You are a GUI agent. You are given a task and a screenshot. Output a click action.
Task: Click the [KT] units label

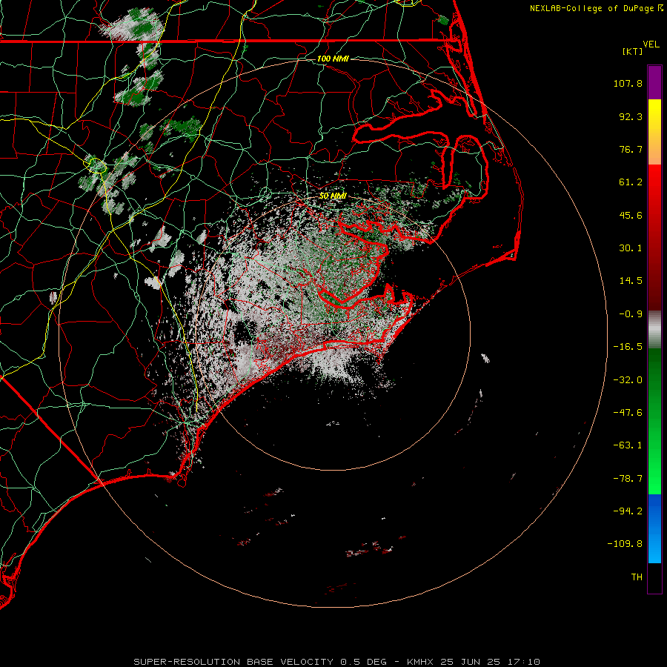(x=633, y=51)
